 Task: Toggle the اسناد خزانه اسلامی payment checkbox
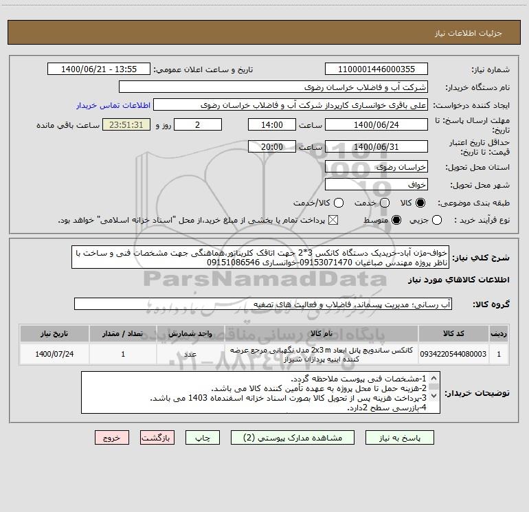click(x=333, y=220)
